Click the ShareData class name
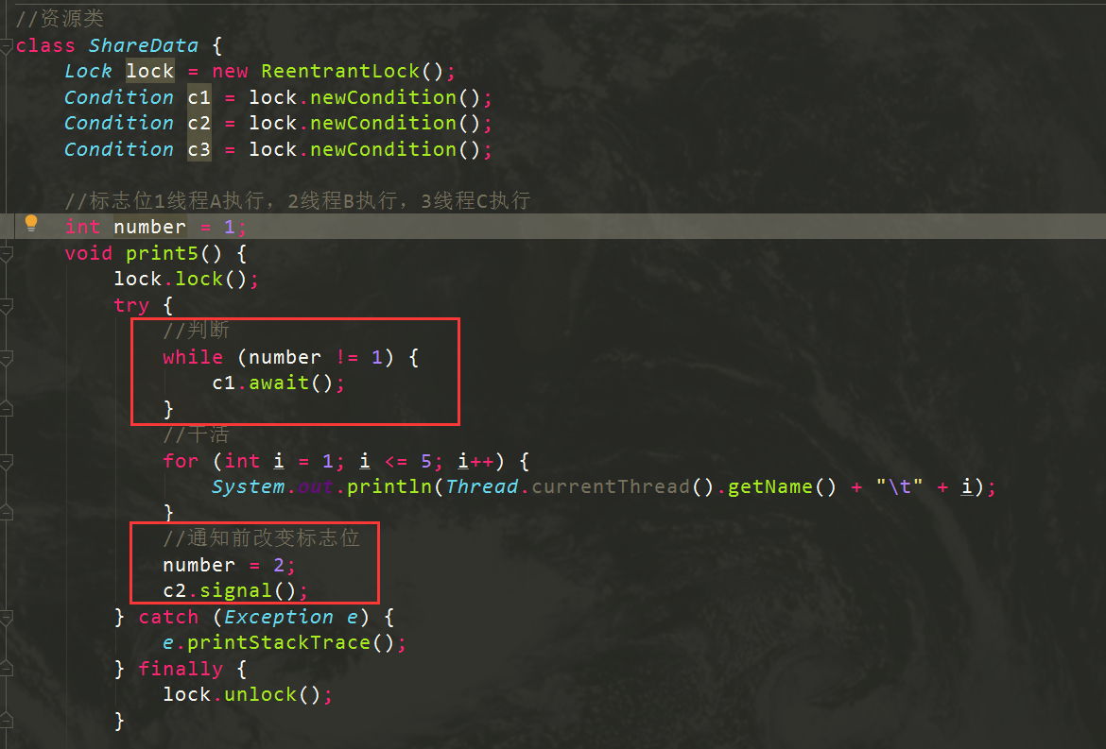1106x749 pixels. pos(143,45)
